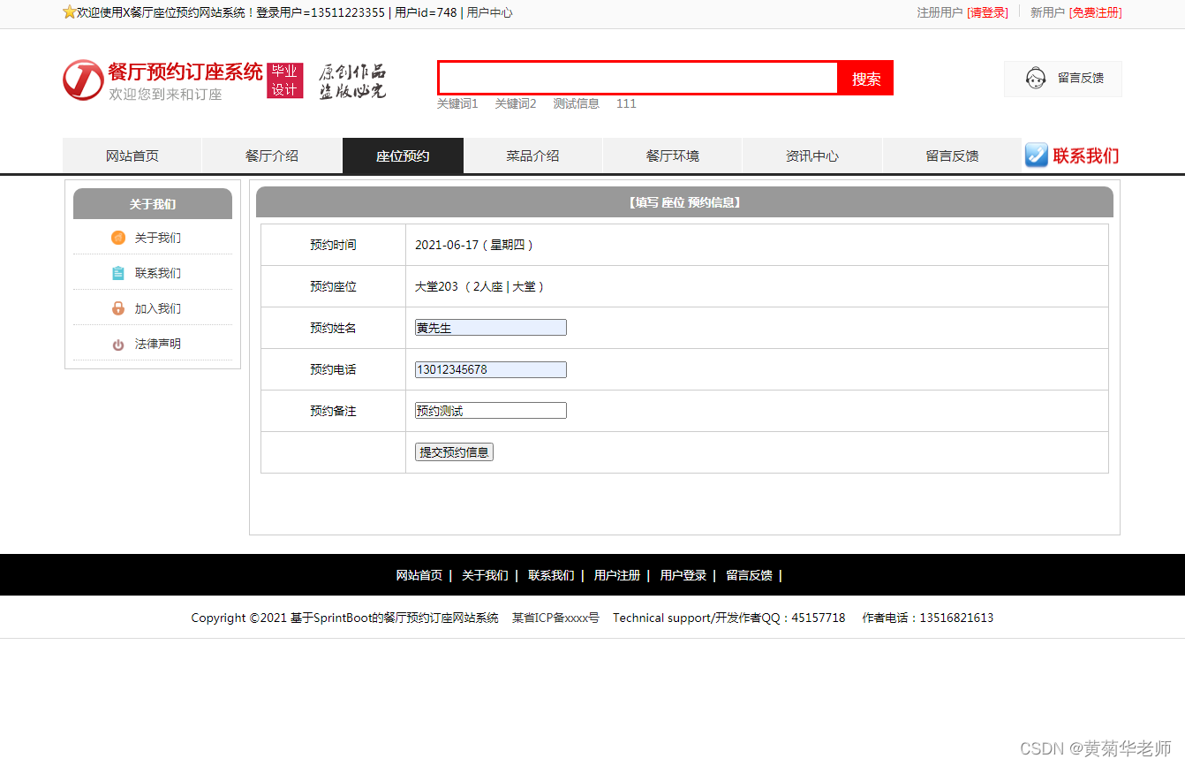Click the 关键词1 search suggestion
The image size is (1185, 766).
point(457,103)
